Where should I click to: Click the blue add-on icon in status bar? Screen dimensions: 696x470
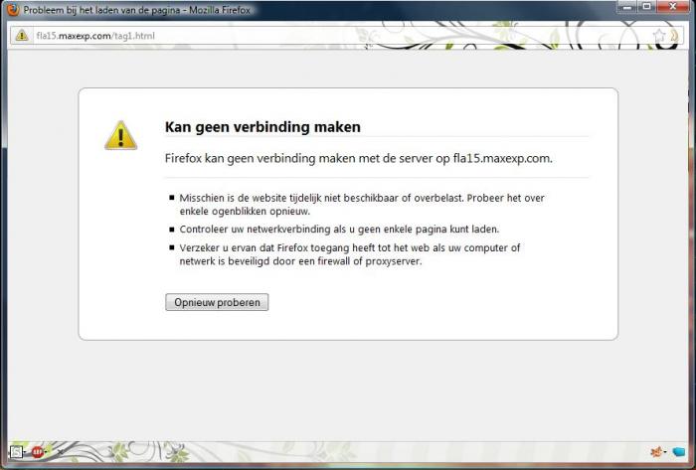click(679, 452)
